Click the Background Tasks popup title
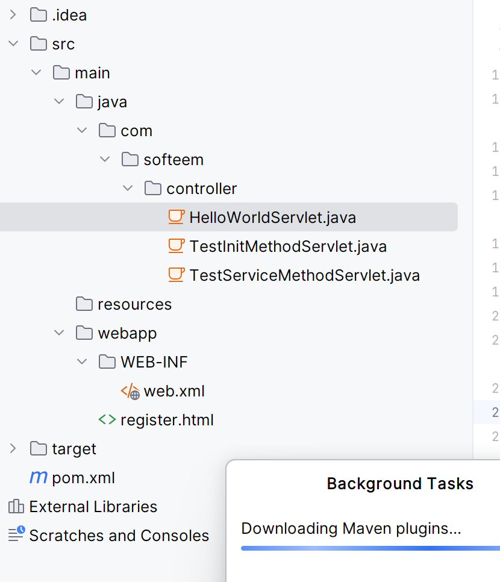Viewport: 500px width, 582px height. [399, 483]
